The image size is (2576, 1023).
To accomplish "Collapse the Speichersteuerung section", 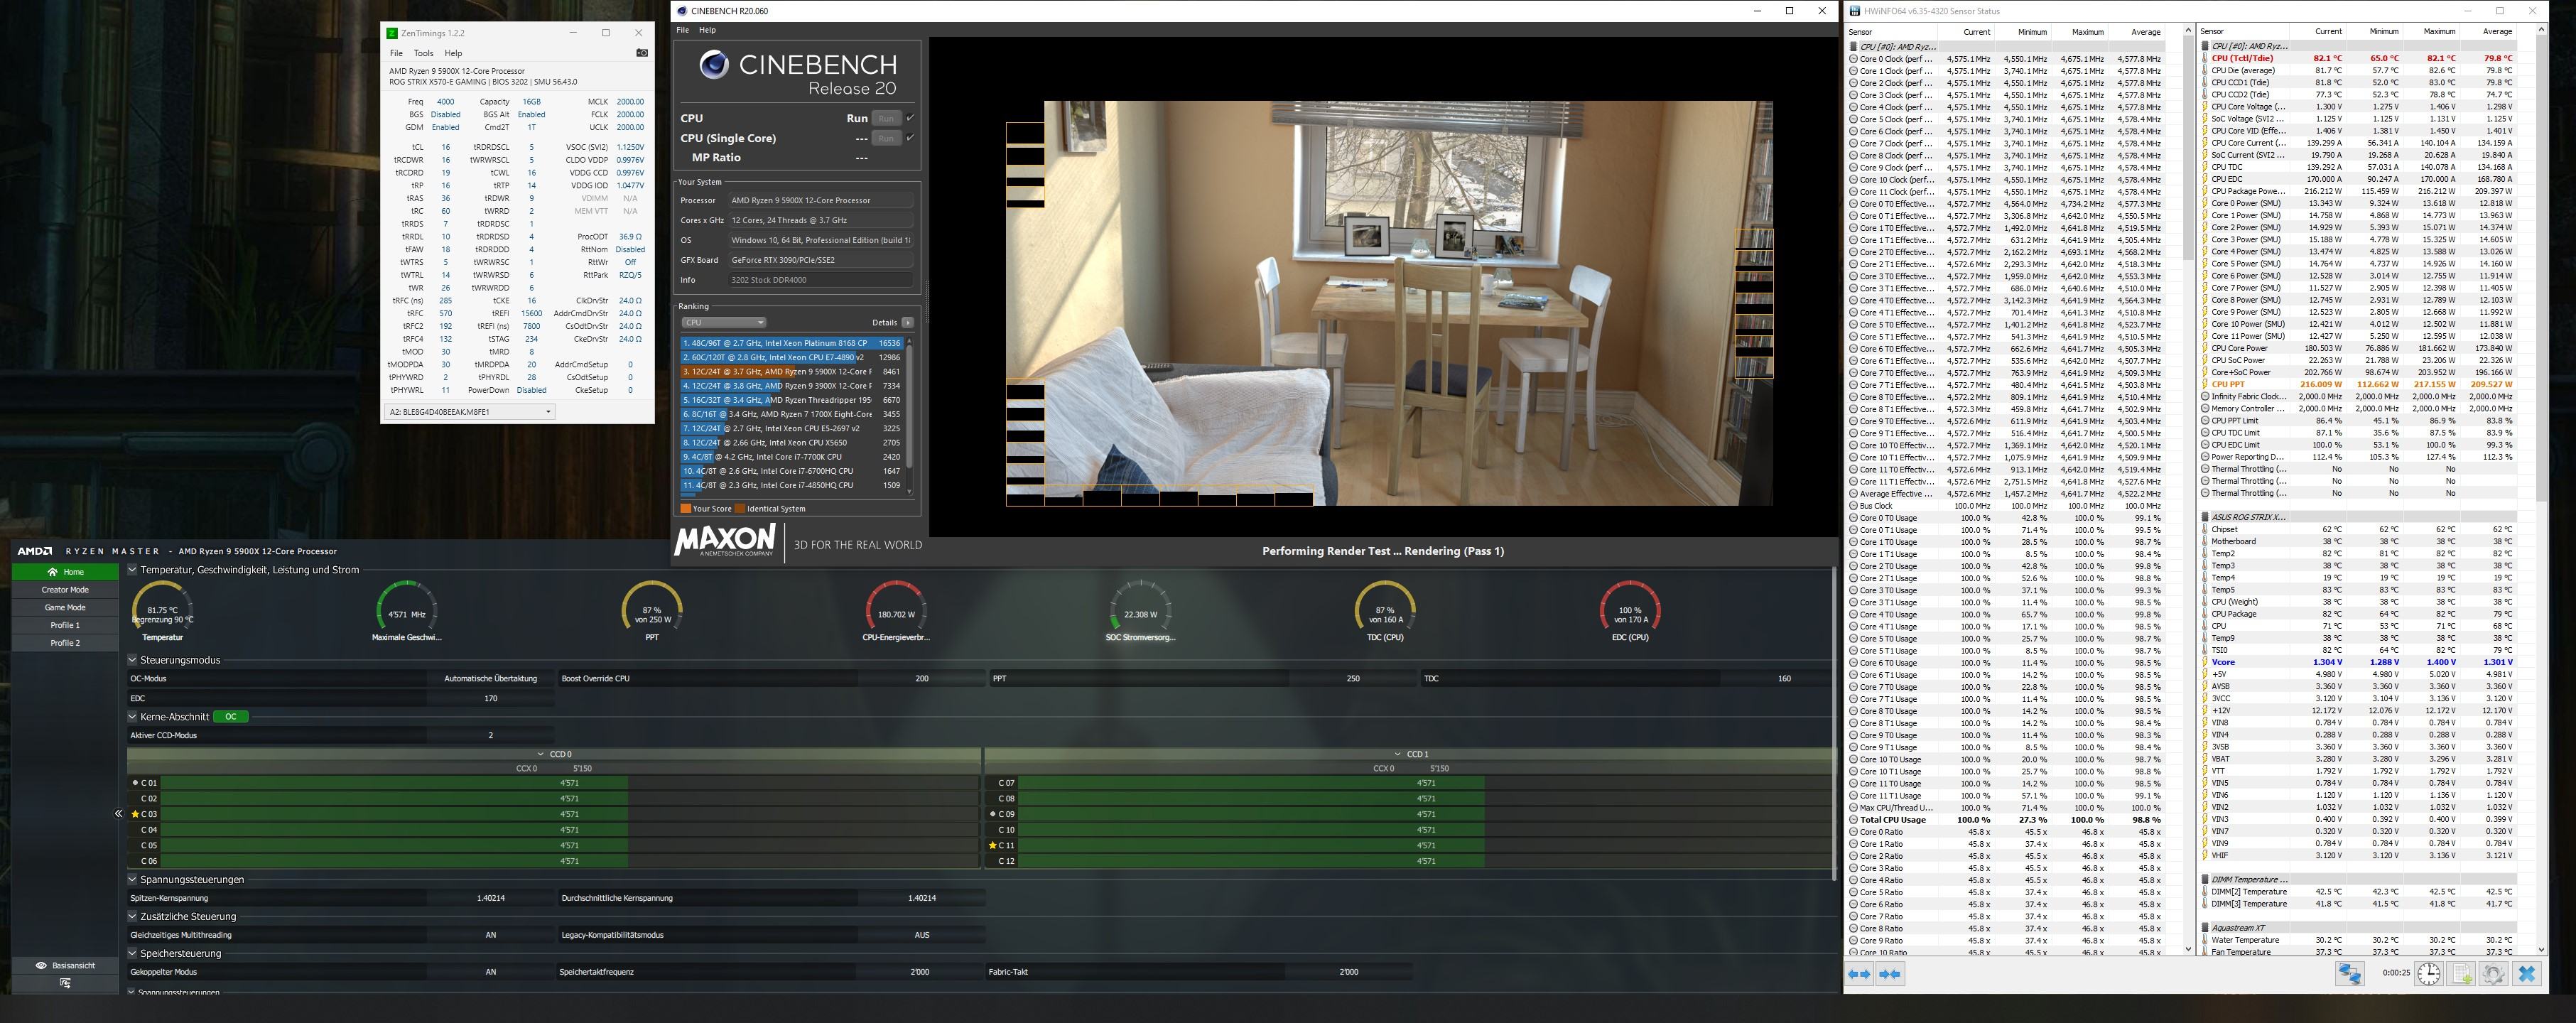I will pyautogui.click(x=132, y=954).
